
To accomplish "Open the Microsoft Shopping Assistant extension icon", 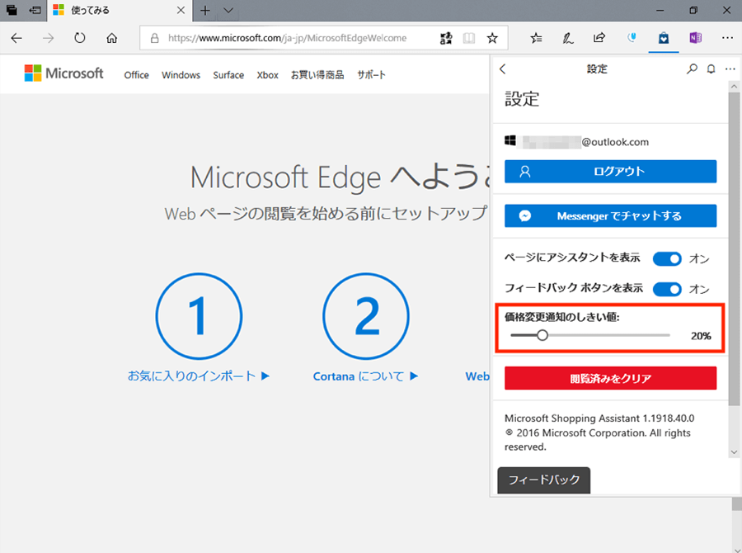I will tap(664, 38).
